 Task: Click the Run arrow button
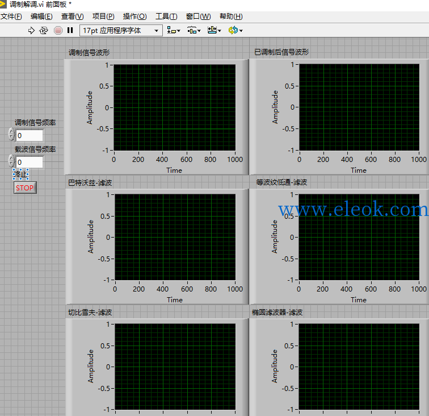coord(31,31)
